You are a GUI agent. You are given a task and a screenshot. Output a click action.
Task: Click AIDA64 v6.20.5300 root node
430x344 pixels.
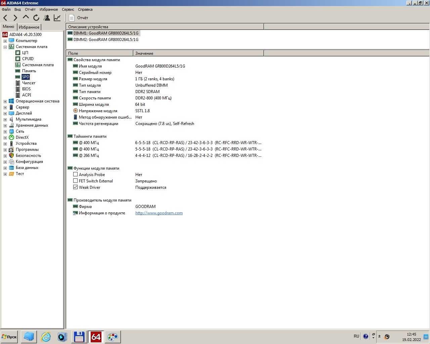click(26, 35)
